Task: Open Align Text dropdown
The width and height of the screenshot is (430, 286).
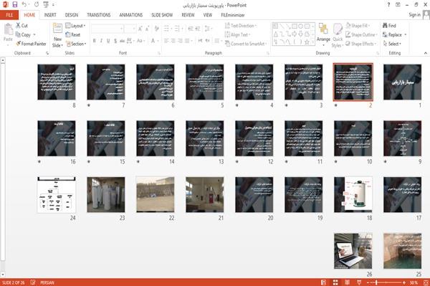Action: tap(237, 34)
